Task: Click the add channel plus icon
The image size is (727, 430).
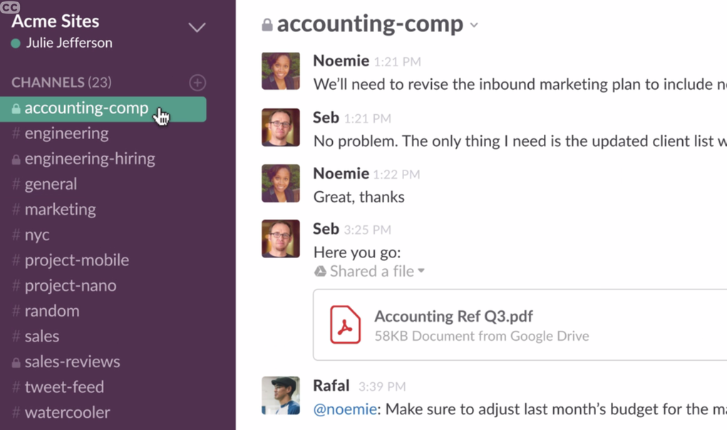Action: pyautogui.click(x=197, y=83)
